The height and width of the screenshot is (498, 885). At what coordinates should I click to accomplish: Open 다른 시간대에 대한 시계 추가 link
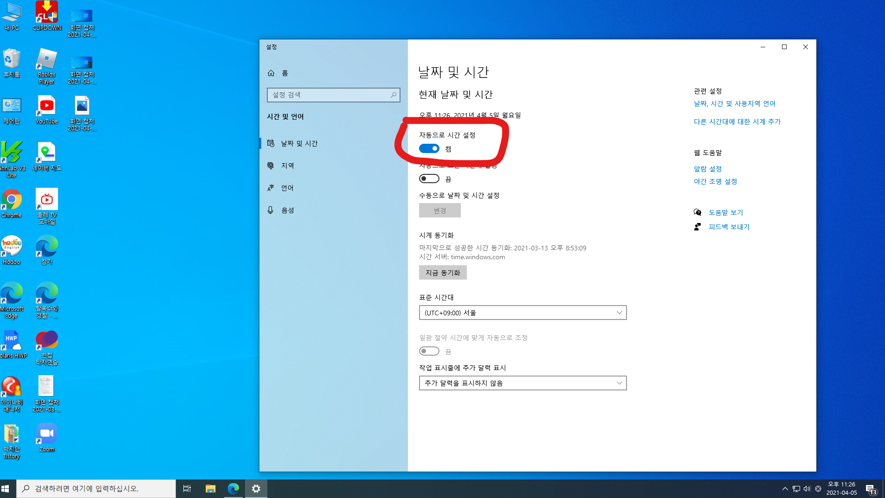737,121
